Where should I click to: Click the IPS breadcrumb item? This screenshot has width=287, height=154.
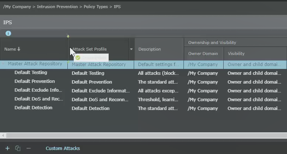pos(117,7)
